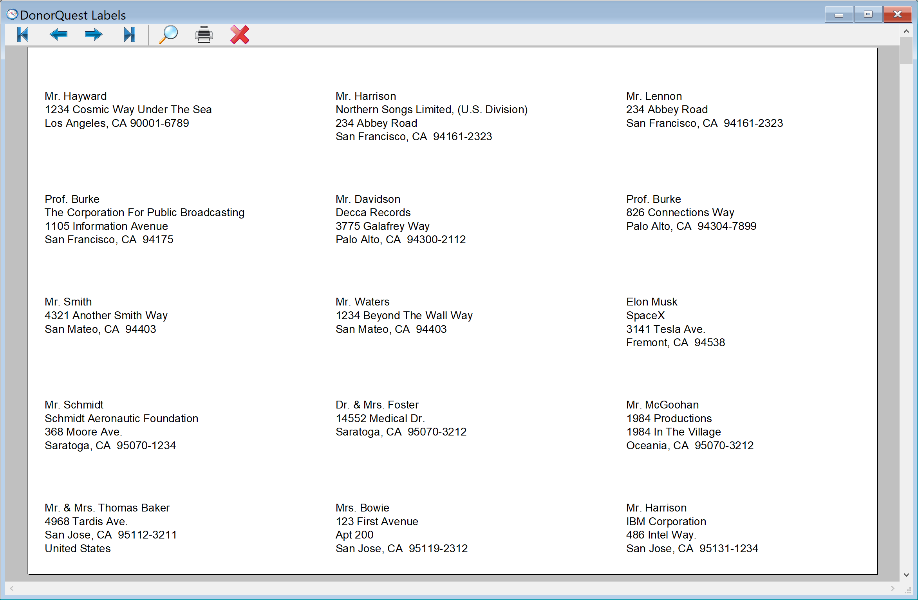Click 'SpaceX' company line
Screen dimensions: 918x600
(x=645, y=315)
